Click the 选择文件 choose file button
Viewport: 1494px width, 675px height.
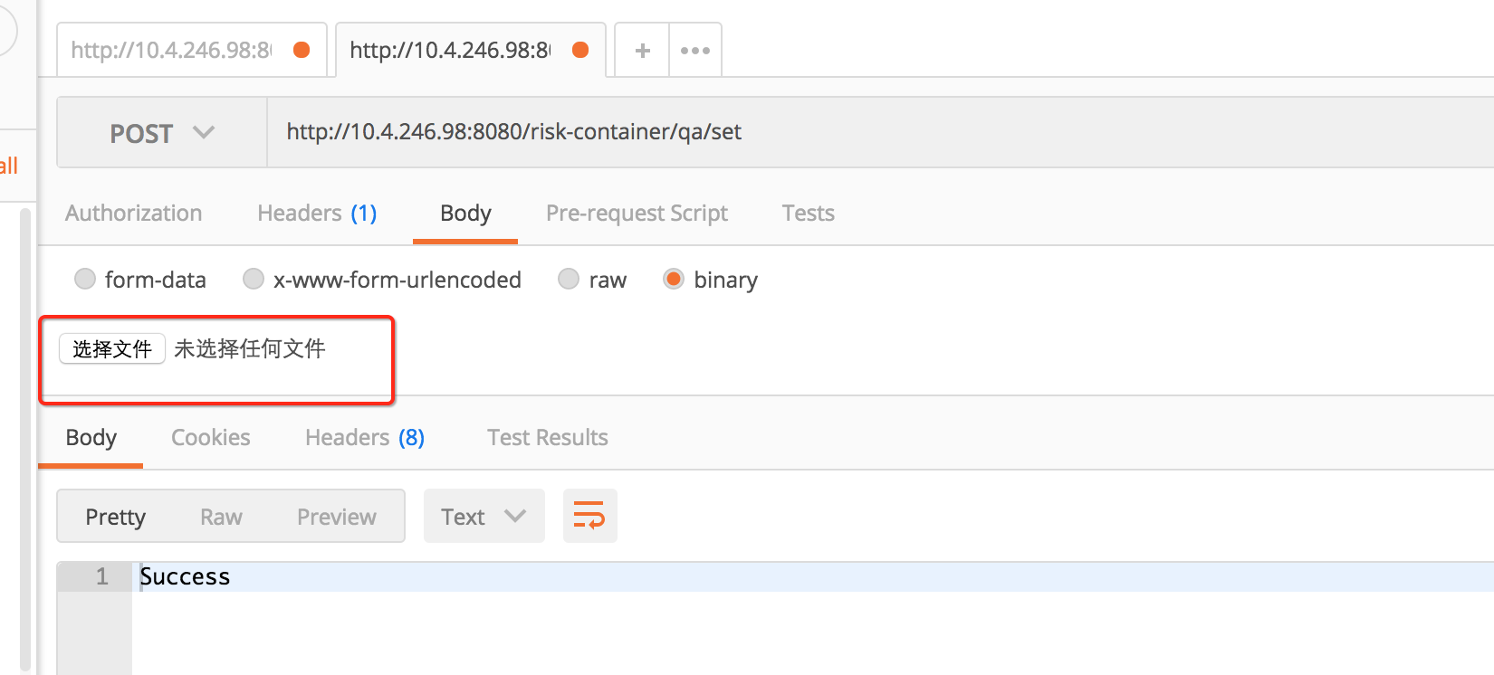[111, 348]
